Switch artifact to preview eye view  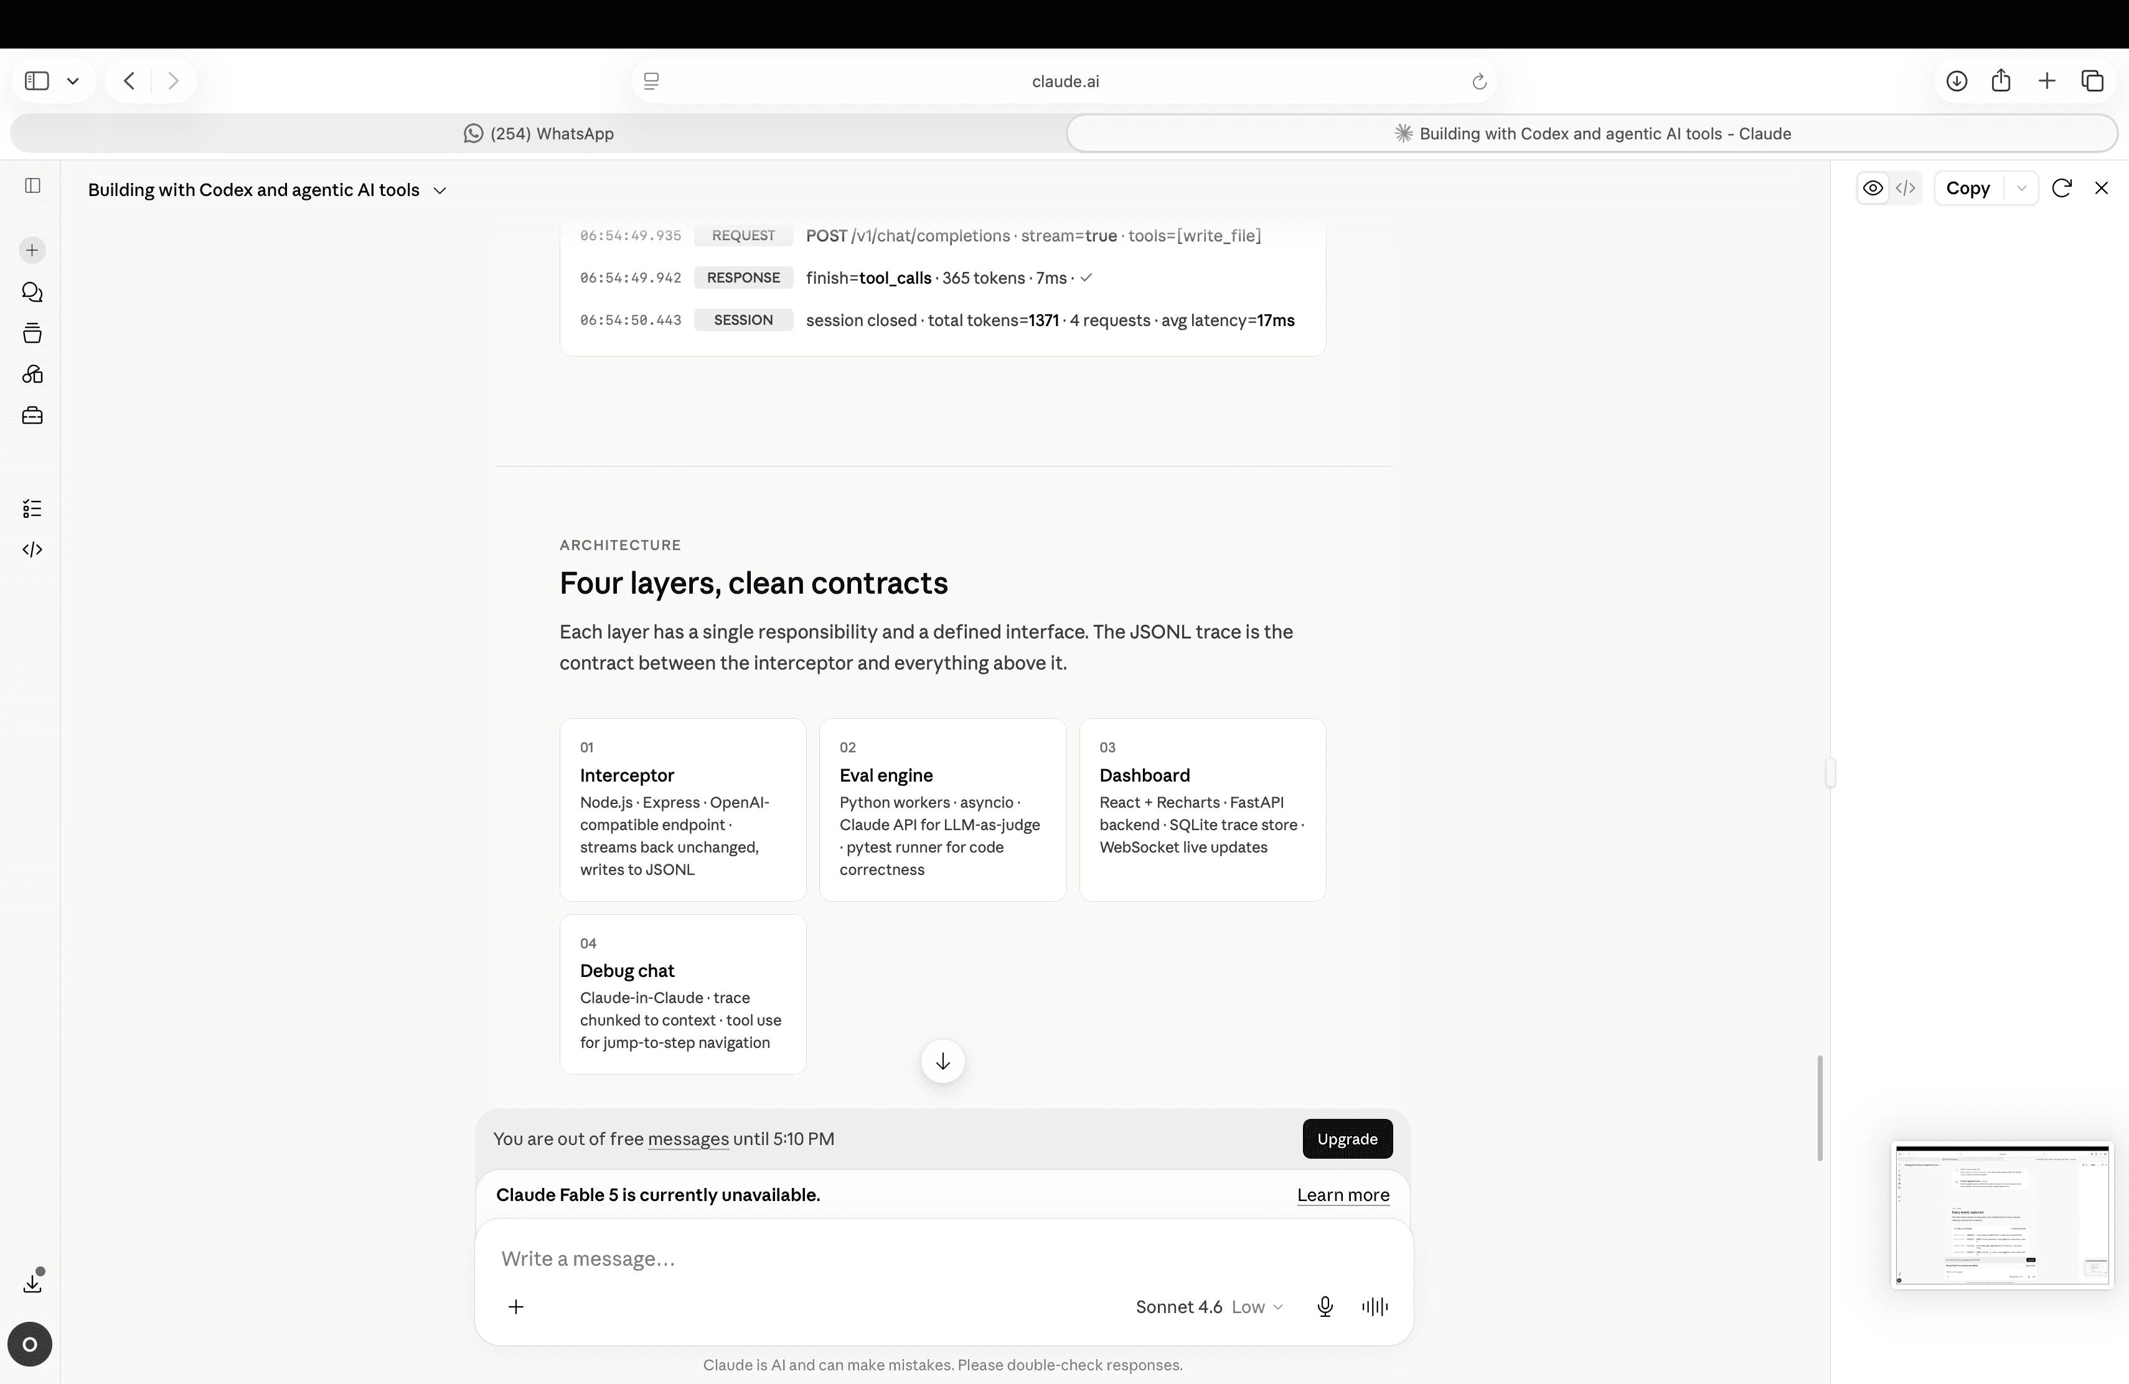pyautogui.click(x=1873, y=188)
